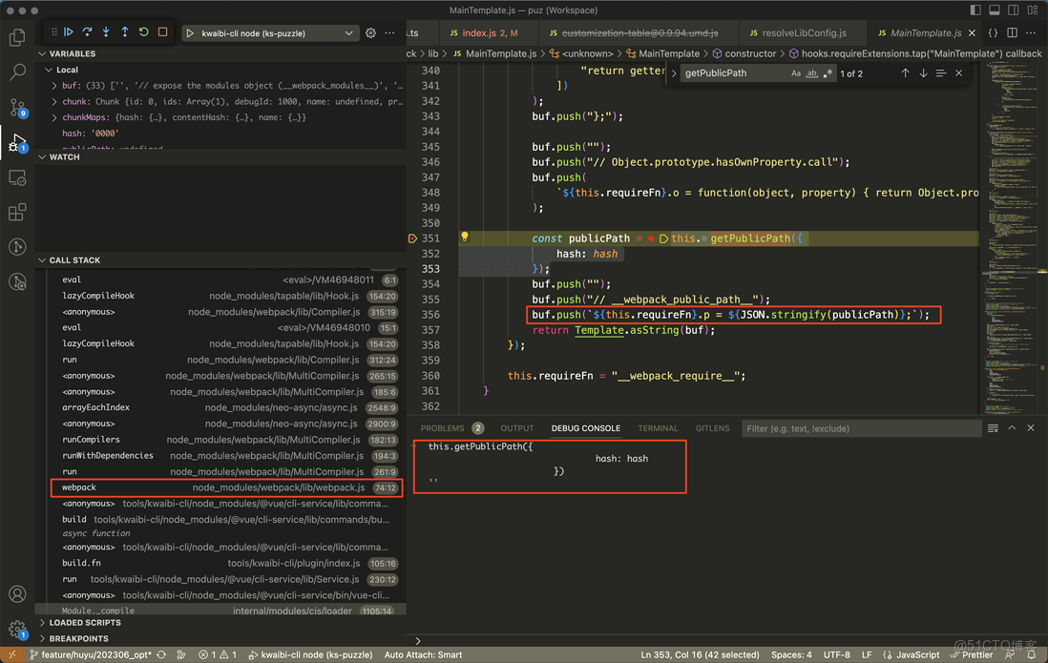Switch to the Terminal tab
The image size is (1048, 663).
point(658,428)
